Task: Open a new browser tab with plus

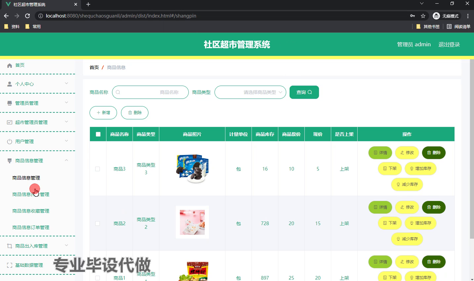Action: [x=88, y=4]
